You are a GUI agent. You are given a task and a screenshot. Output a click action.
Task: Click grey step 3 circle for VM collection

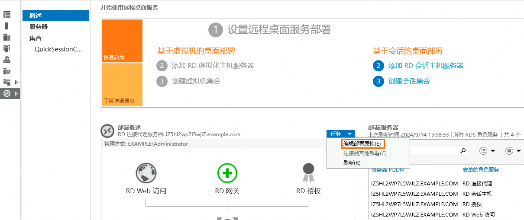click(162, 81)
